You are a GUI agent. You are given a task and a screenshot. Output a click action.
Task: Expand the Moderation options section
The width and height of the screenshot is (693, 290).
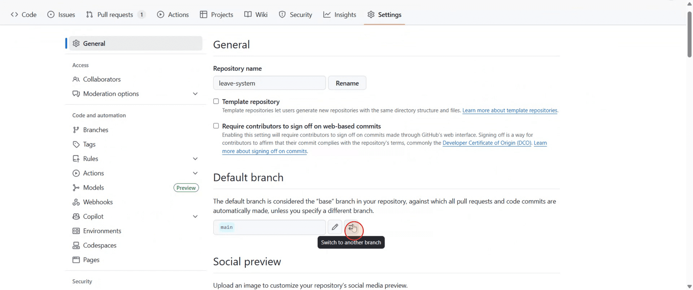[x=196, y=94]
